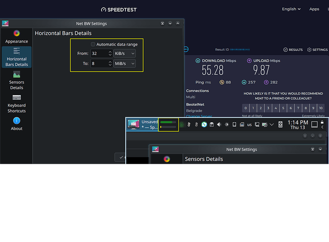Open the English language dropdown
The height and width of the screenshot is (242, 329).
(291, 9)
